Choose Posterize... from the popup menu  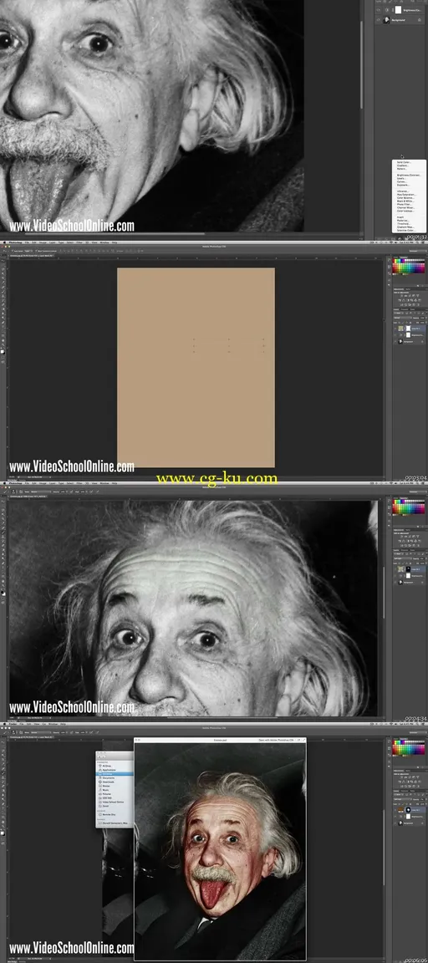(x=403, y=221)
